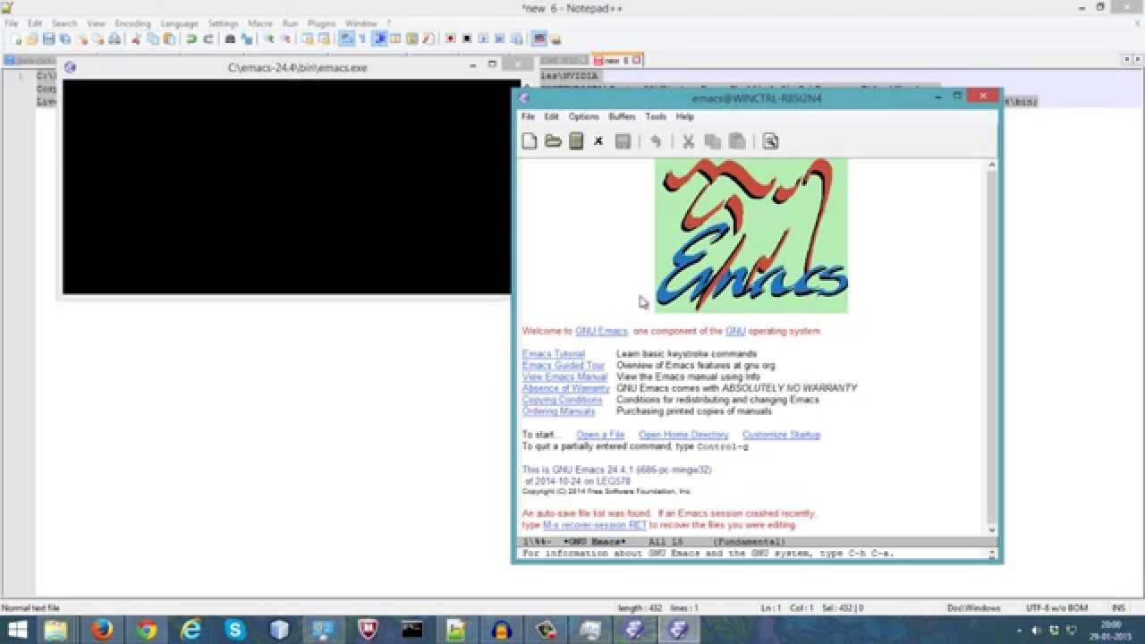Image resolution: width=1145 pixels, height=644 pixels.
Task: Open the Emacs Tools menu
Action: coord(656,117)
